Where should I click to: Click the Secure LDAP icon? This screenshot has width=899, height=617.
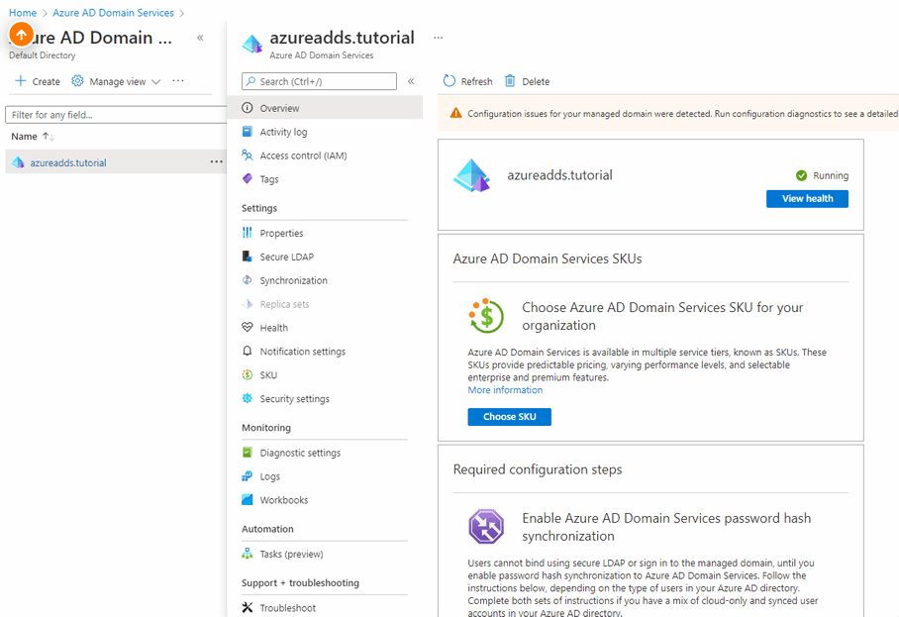pos(248,256)
